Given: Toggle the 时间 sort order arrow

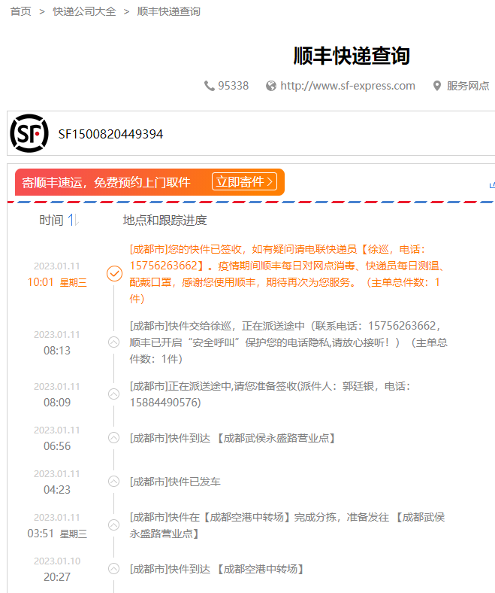Looking at the screenshot, I should point(73,220).
